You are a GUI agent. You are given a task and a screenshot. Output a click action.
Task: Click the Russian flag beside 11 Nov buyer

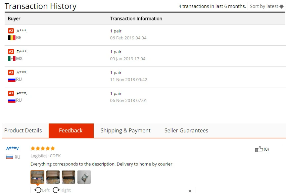(x=12, y=79)
